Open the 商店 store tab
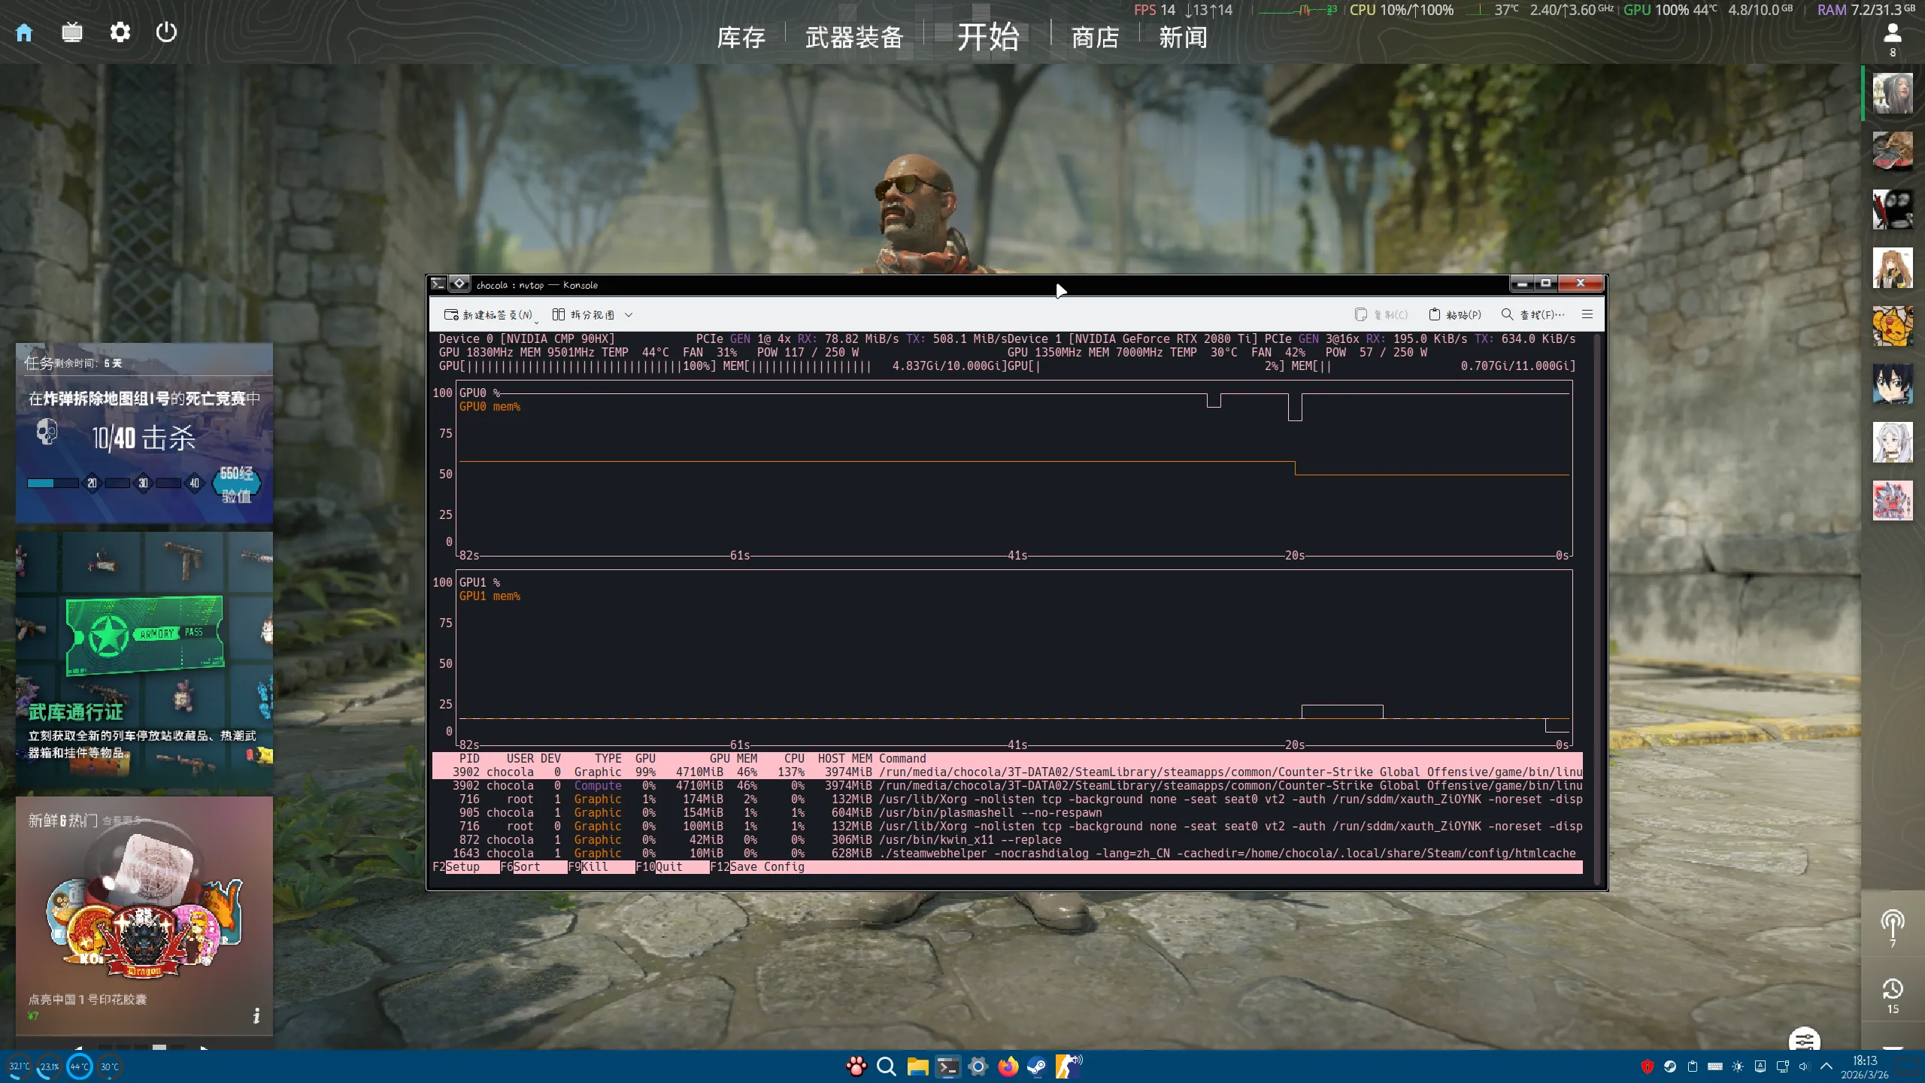The image size is (1925, 1083). pos(1095,37)
